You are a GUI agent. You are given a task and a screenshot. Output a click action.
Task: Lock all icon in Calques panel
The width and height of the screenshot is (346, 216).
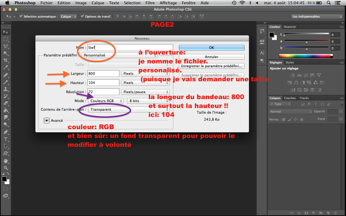point(302,119)
